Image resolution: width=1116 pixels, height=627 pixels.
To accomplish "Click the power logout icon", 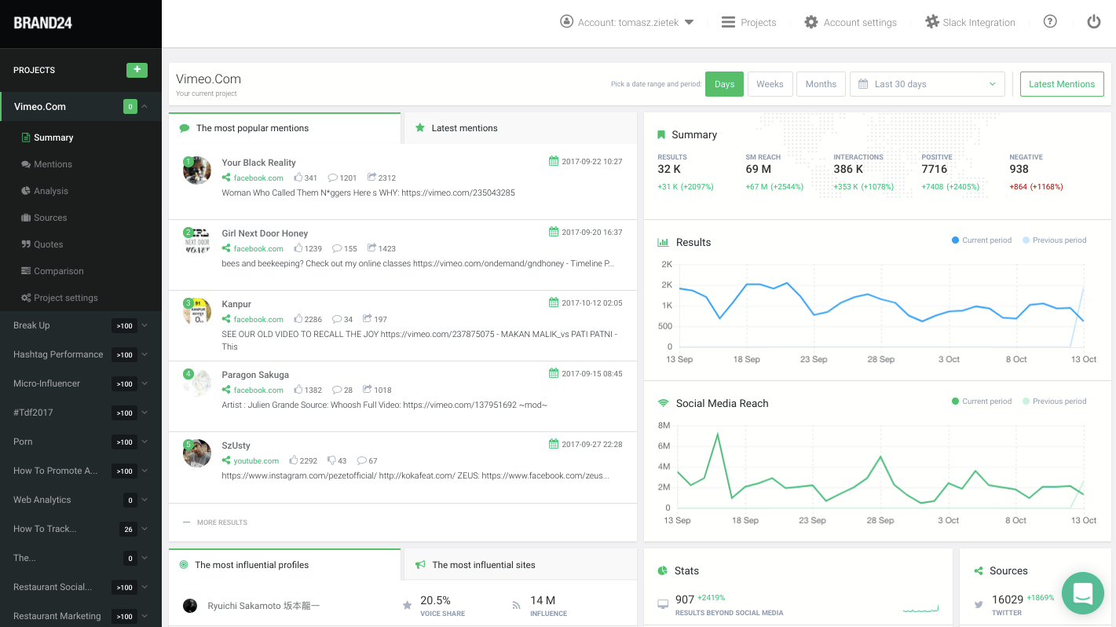I will pos(1094,22).
